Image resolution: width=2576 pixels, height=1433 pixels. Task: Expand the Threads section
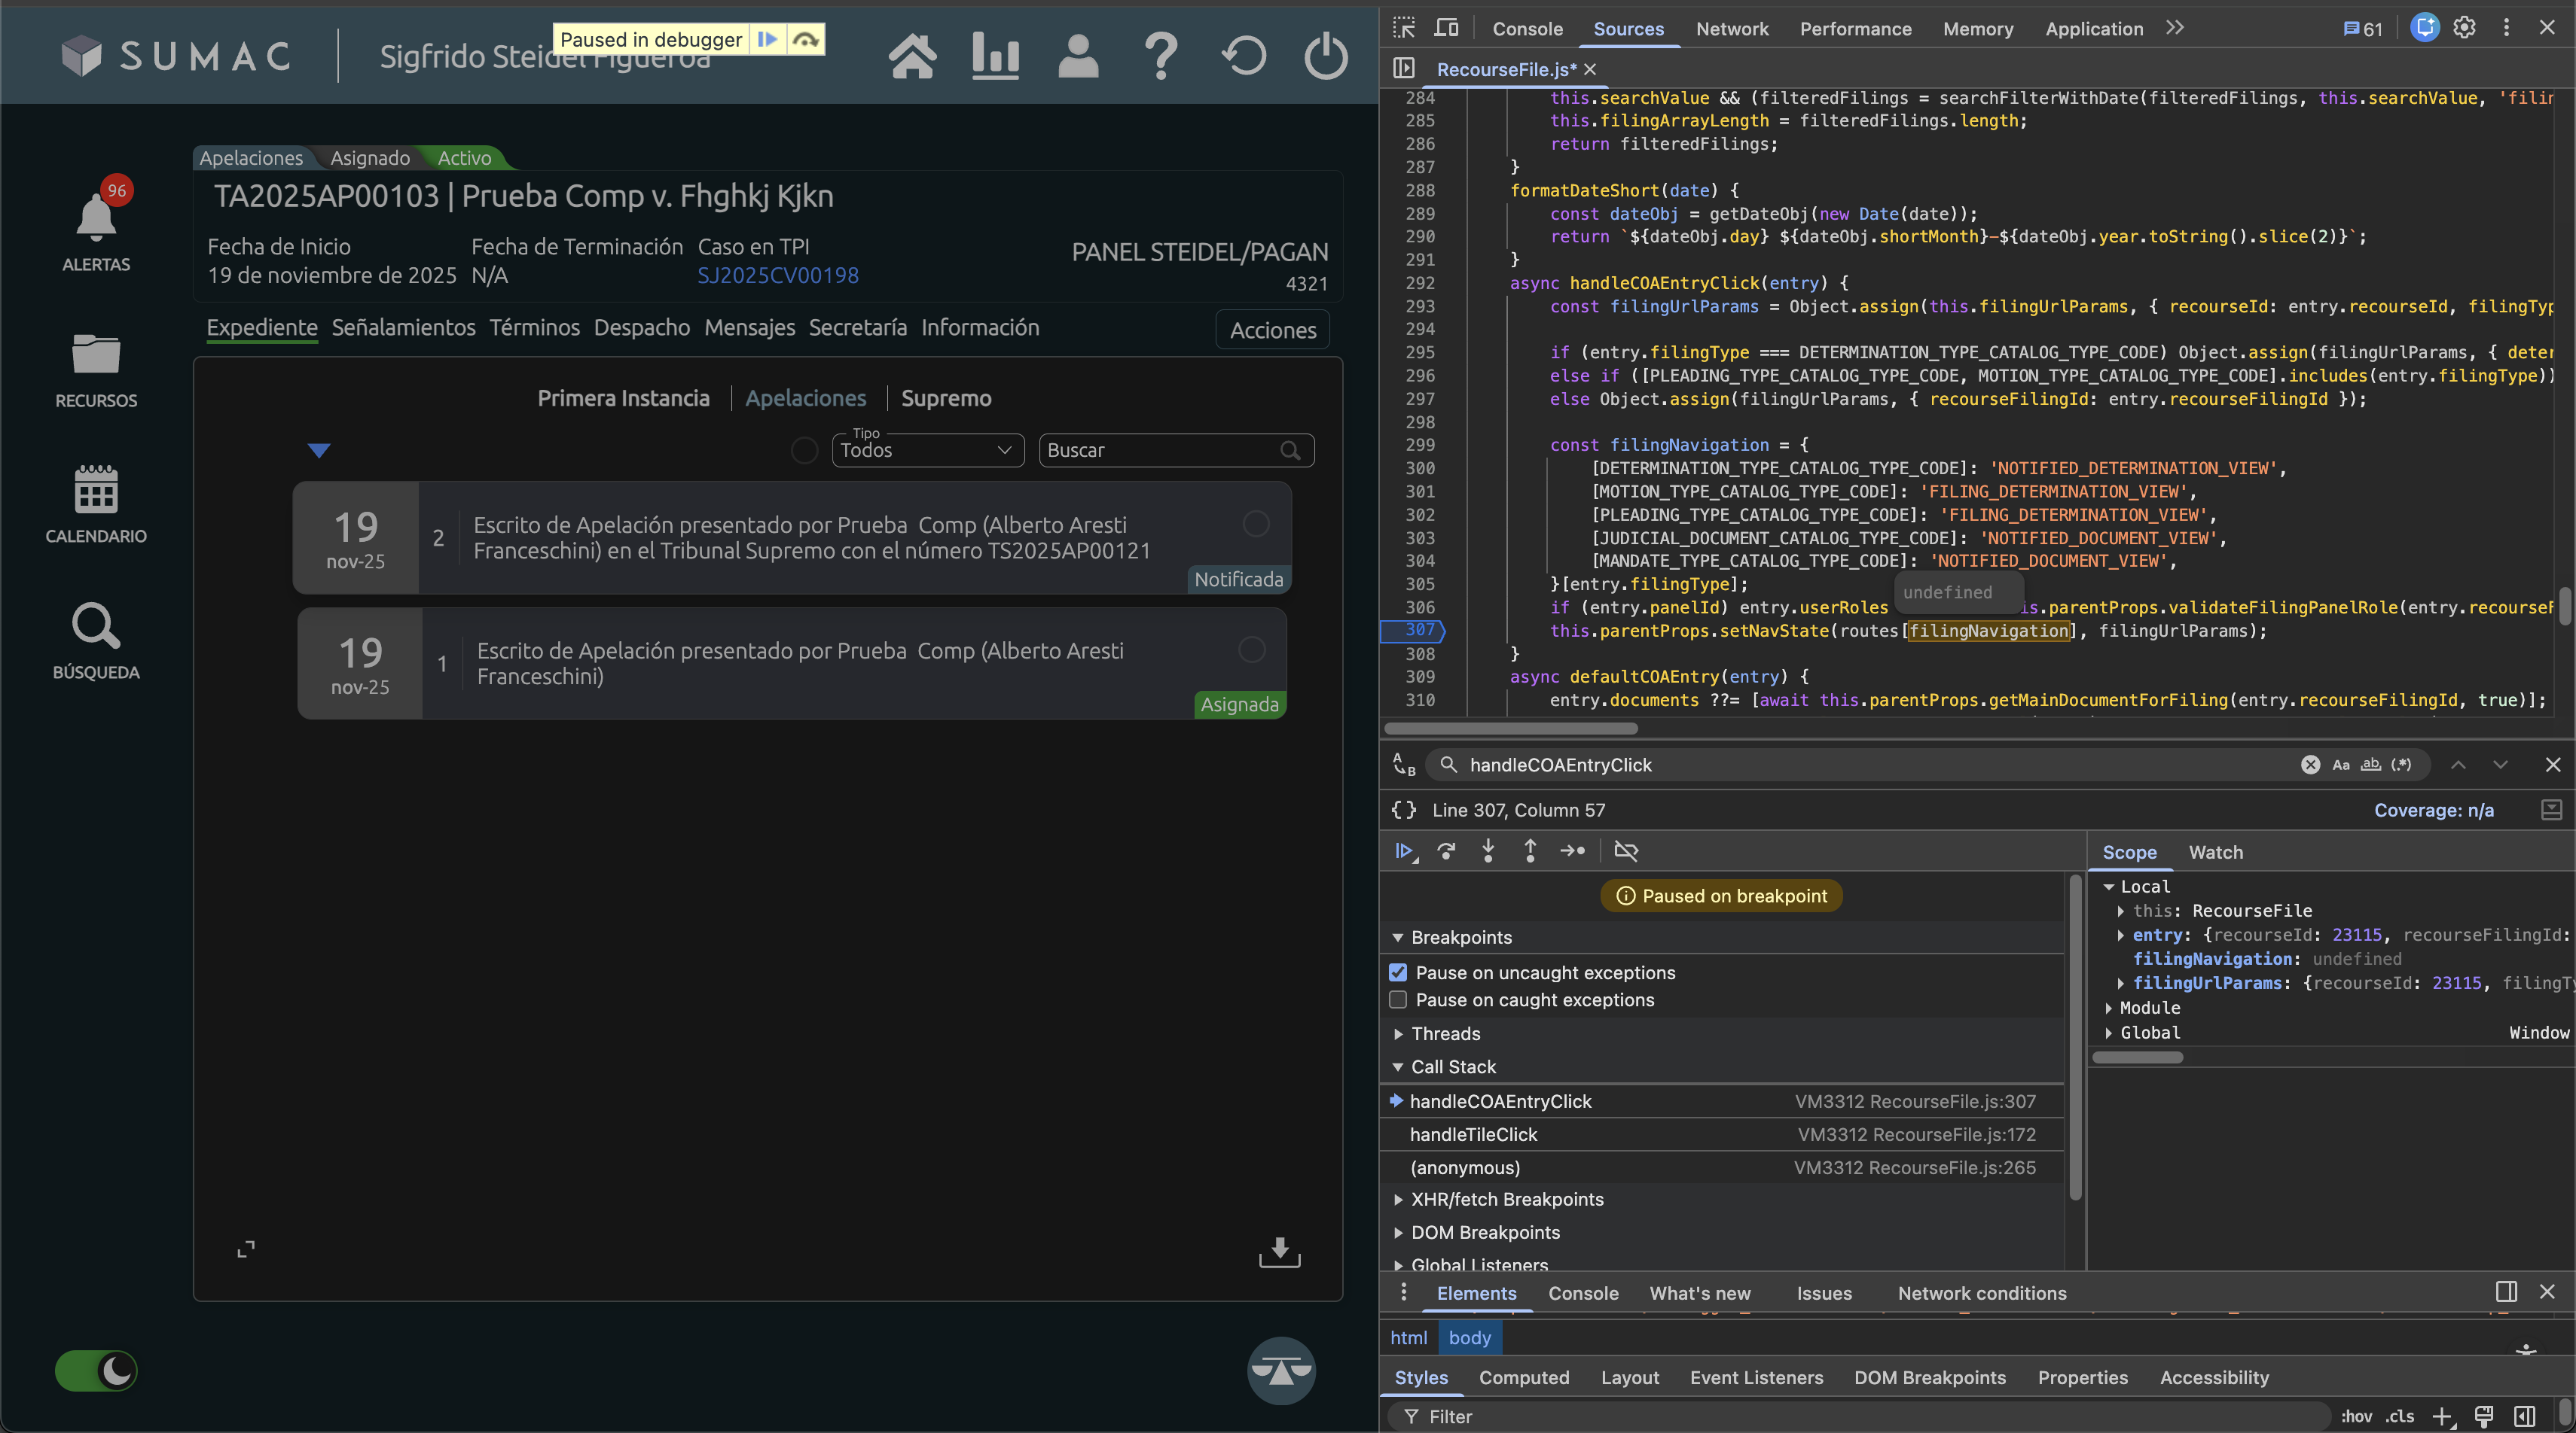(1445, 1033)
